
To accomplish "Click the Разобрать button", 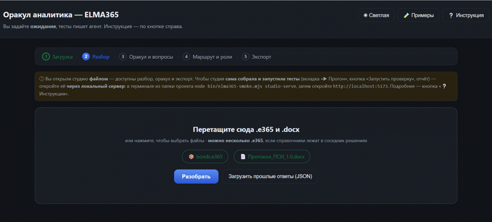I will point(196,177).
